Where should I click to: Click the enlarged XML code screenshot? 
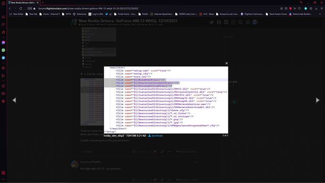[166, 100]
